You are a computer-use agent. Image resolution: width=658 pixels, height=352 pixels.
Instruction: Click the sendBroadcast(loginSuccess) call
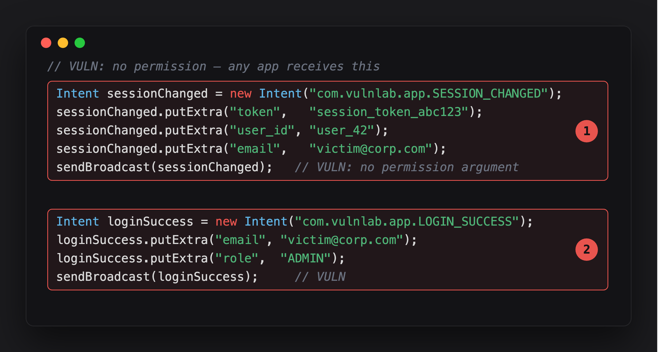157,277
